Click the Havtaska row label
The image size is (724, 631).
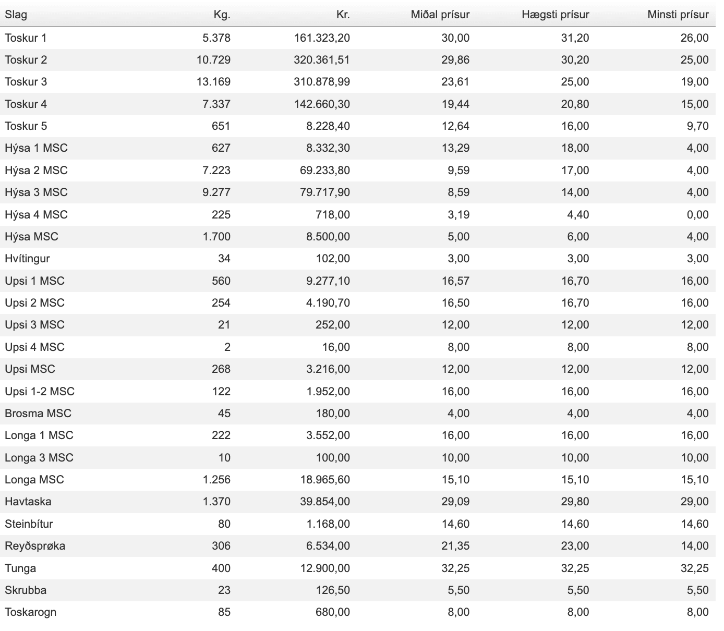click(x=28, y=502)
